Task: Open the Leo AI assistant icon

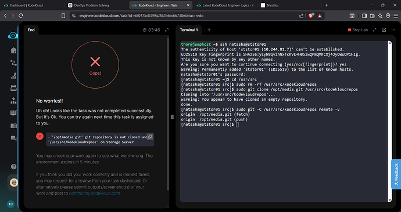Action: pyautogui.click(x=380, y=16)
